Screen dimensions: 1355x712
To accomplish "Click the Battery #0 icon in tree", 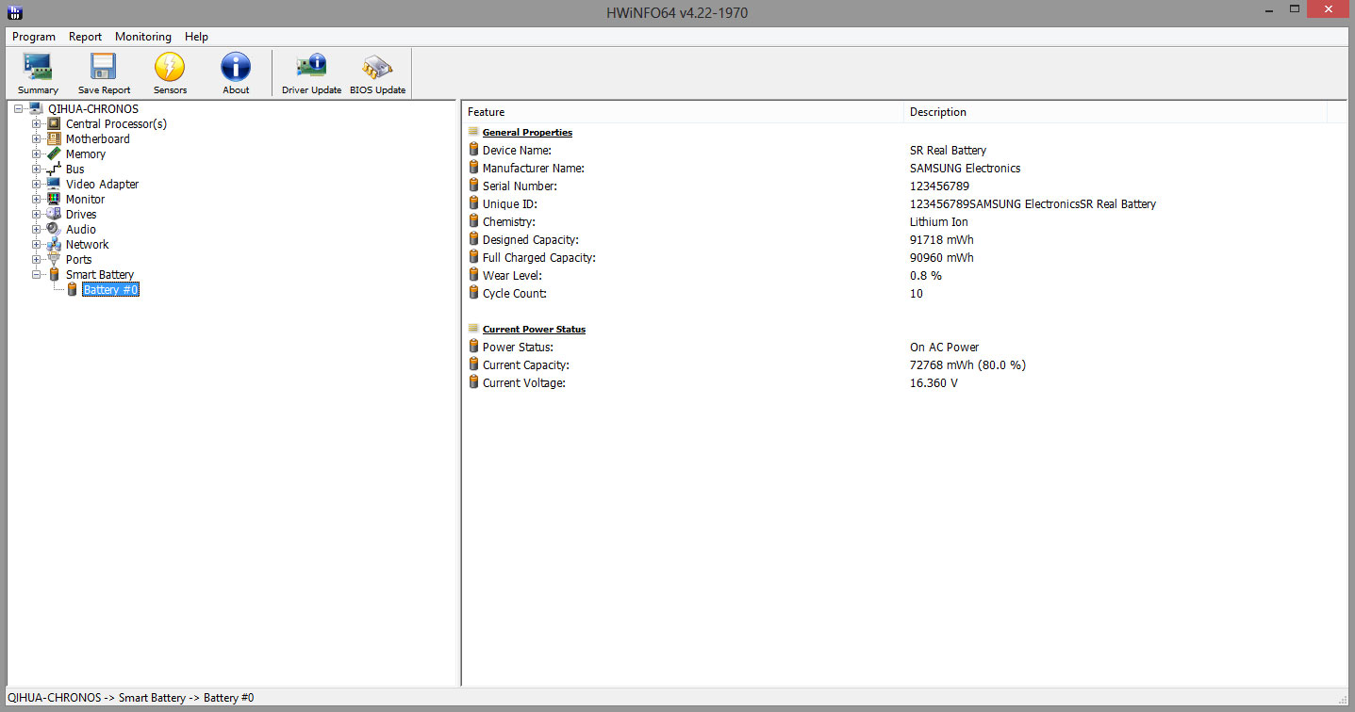I will pyautogui.click(x=72, y=290).
